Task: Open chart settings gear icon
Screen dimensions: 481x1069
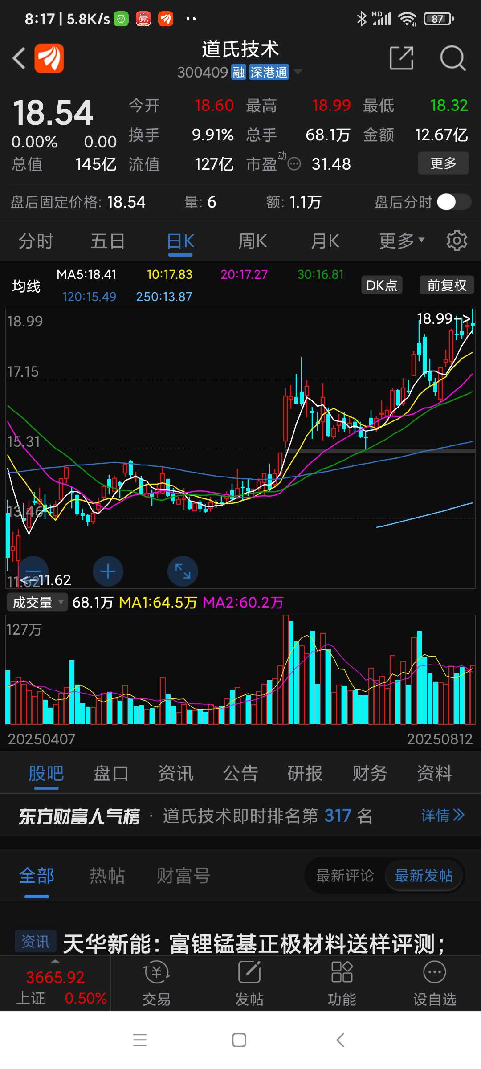Action: click(457, 241)
